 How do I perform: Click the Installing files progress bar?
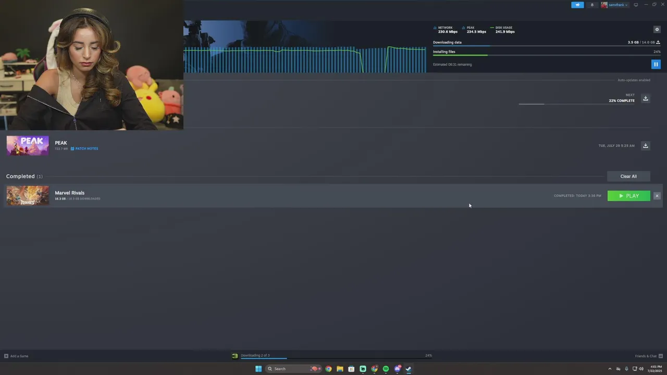(547, 55)
